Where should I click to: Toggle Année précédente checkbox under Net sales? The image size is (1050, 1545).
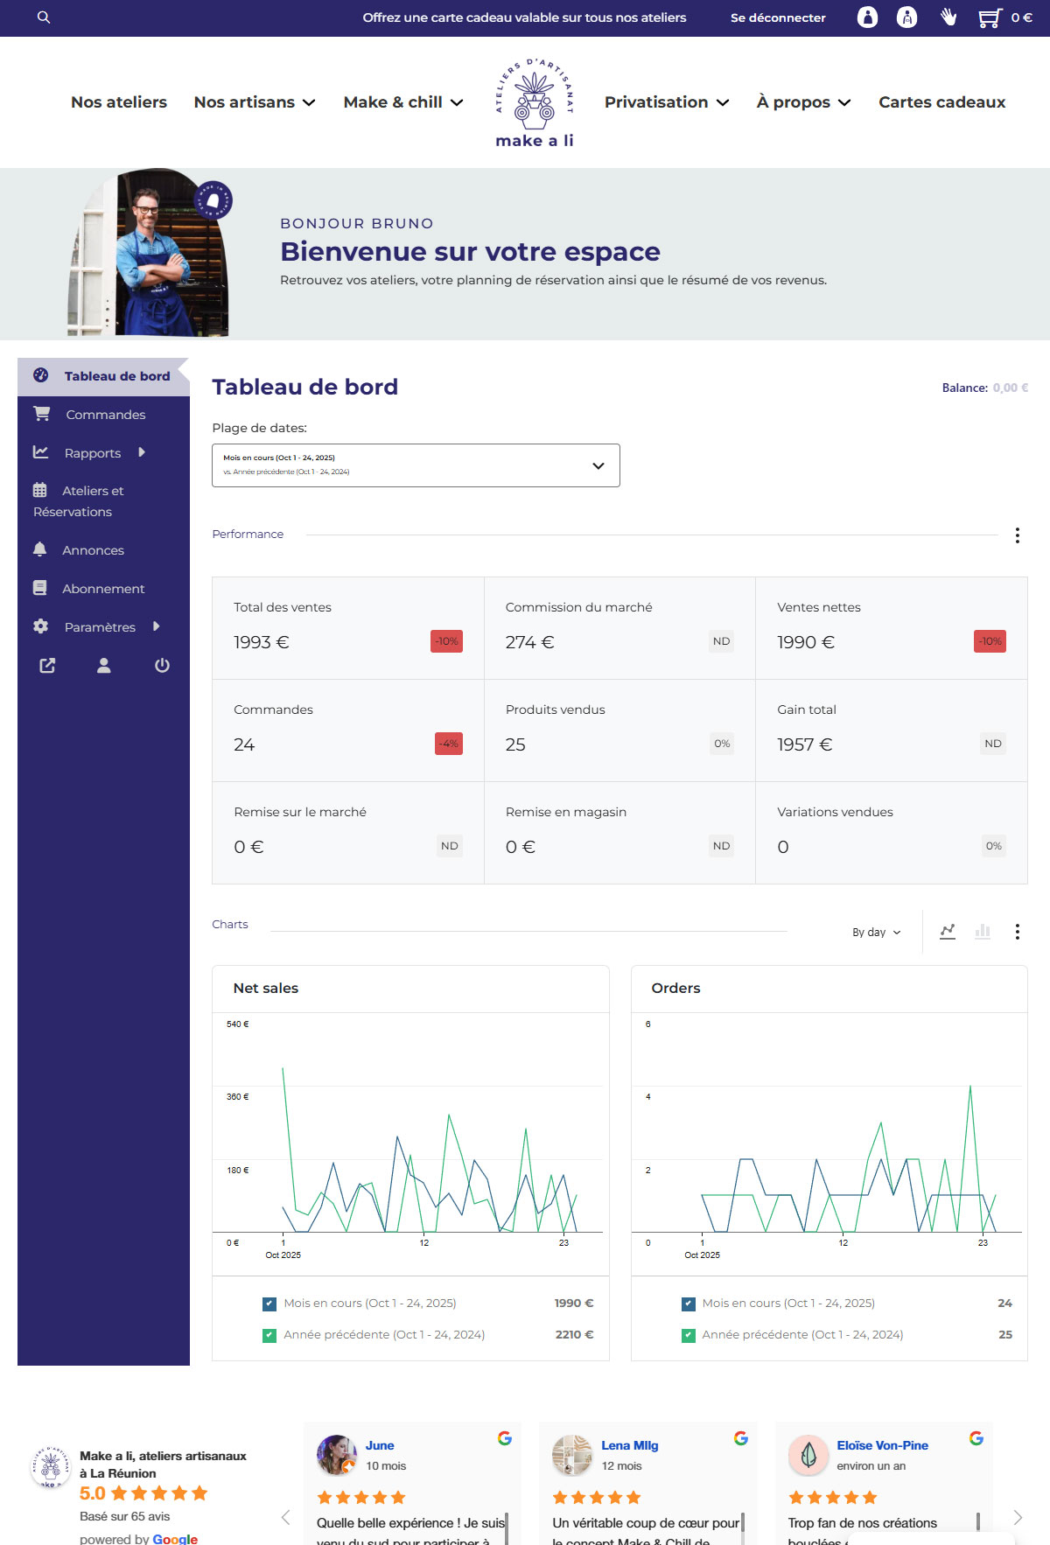pos(269,1336)
